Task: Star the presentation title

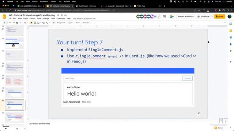Action: tap(58, 15)
